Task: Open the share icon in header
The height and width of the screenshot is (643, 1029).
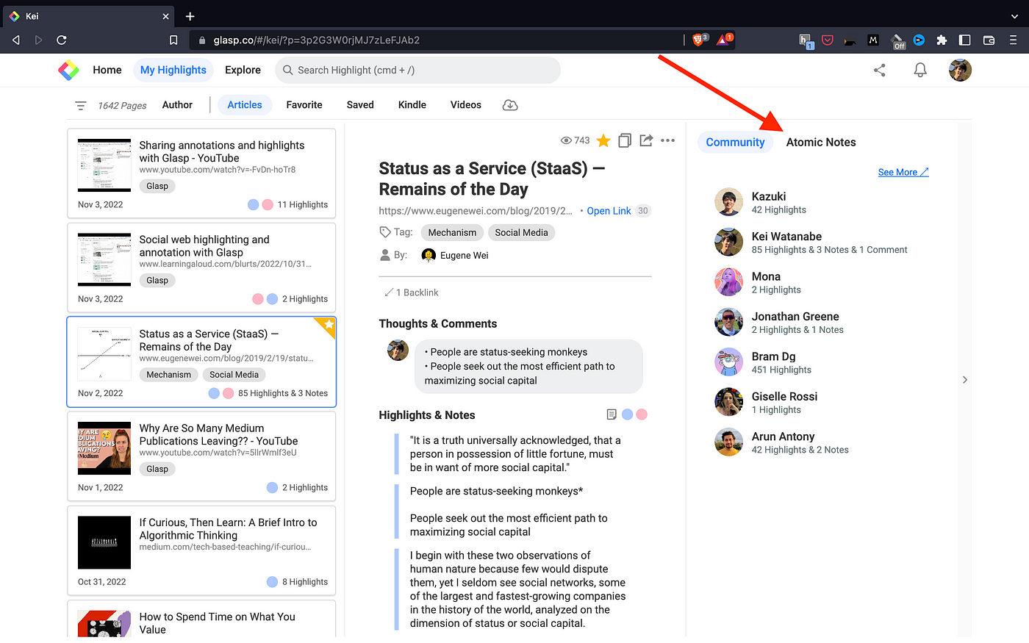Action: 879,70
